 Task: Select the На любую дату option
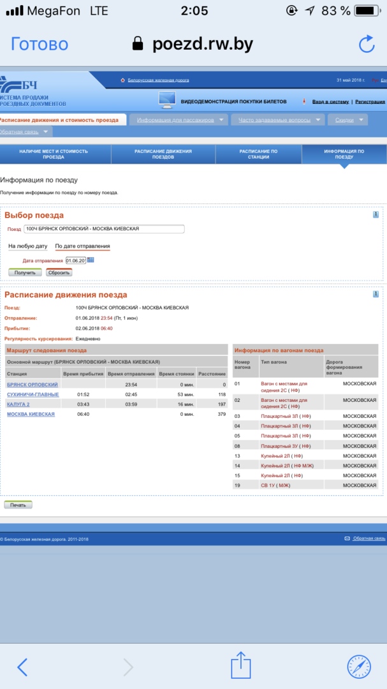[x=27, y=246]
